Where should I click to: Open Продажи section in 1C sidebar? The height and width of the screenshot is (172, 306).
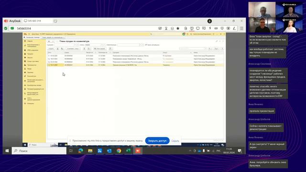[x=30, y=54]
